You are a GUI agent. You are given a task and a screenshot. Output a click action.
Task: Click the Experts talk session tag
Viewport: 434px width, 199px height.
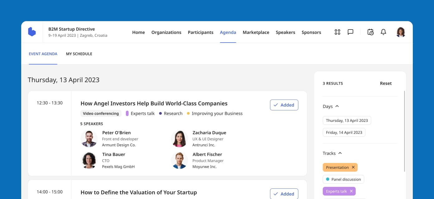coord(140,113)
